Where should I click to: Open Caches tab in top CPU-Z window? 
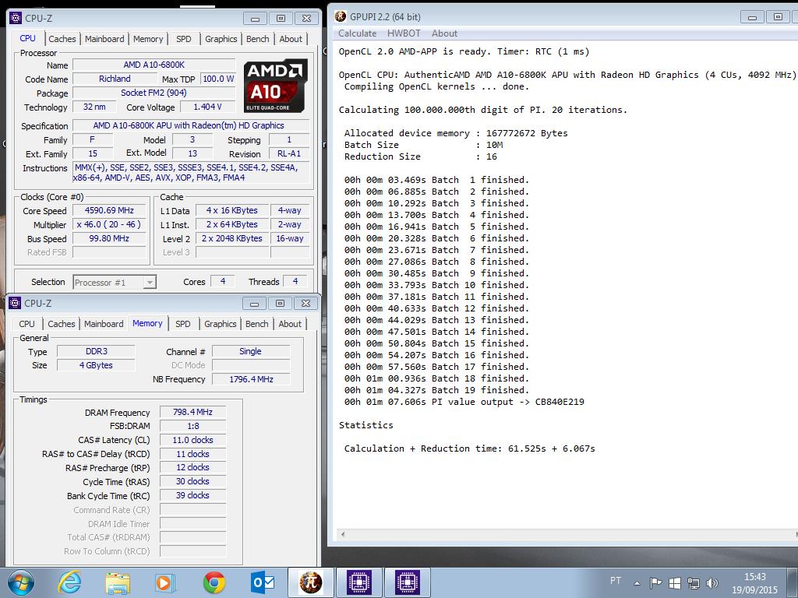tap(62, 39)
